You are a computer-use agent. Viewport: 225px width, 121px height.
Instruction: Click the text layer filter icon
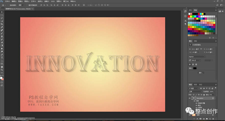(x=207, y=88)
